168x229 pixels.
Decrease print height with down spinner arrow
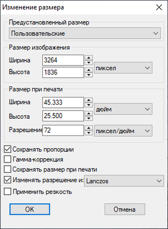point(89,118)
